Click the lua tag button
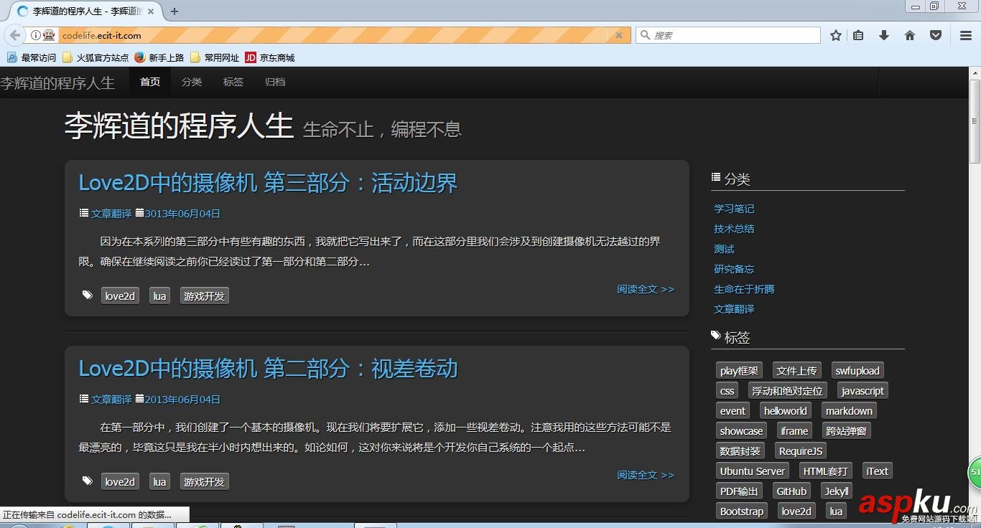 pyautogui.click(x=159, y=295)
